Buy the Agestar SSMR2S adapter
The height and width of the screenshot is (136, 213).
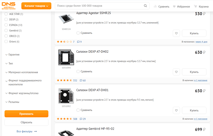pos(194,33)
